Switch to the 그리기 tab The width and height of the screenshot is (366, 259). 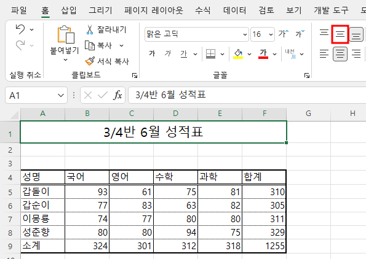point(101,10)
